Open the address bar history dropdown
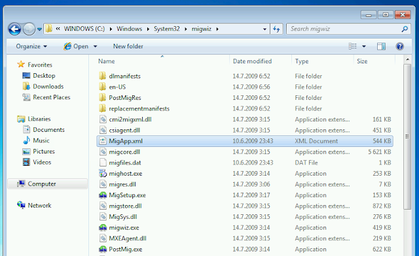This screenshot has width=419, height=256. [264, 29]
